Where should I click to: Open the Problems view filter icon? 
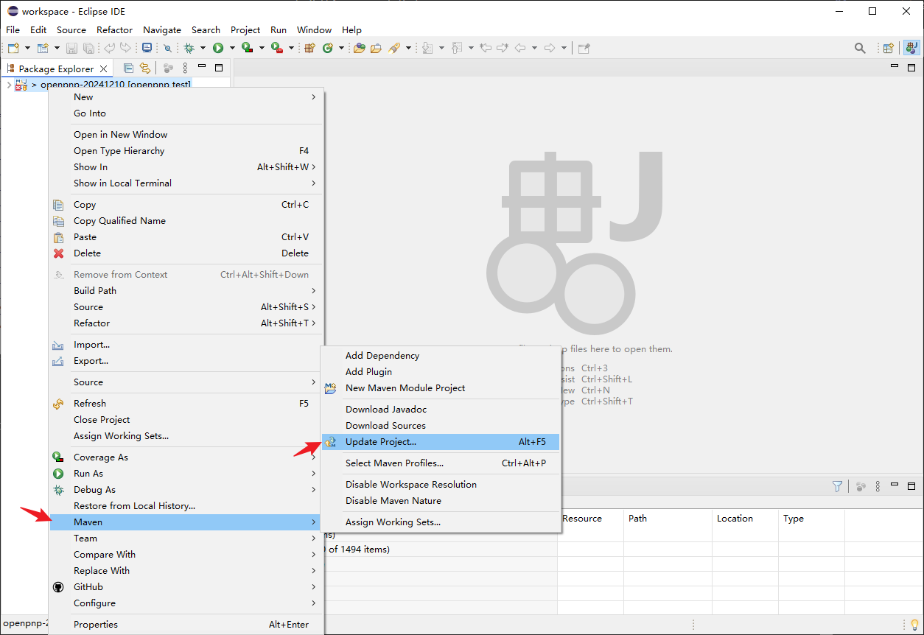[x=837, y=486]
